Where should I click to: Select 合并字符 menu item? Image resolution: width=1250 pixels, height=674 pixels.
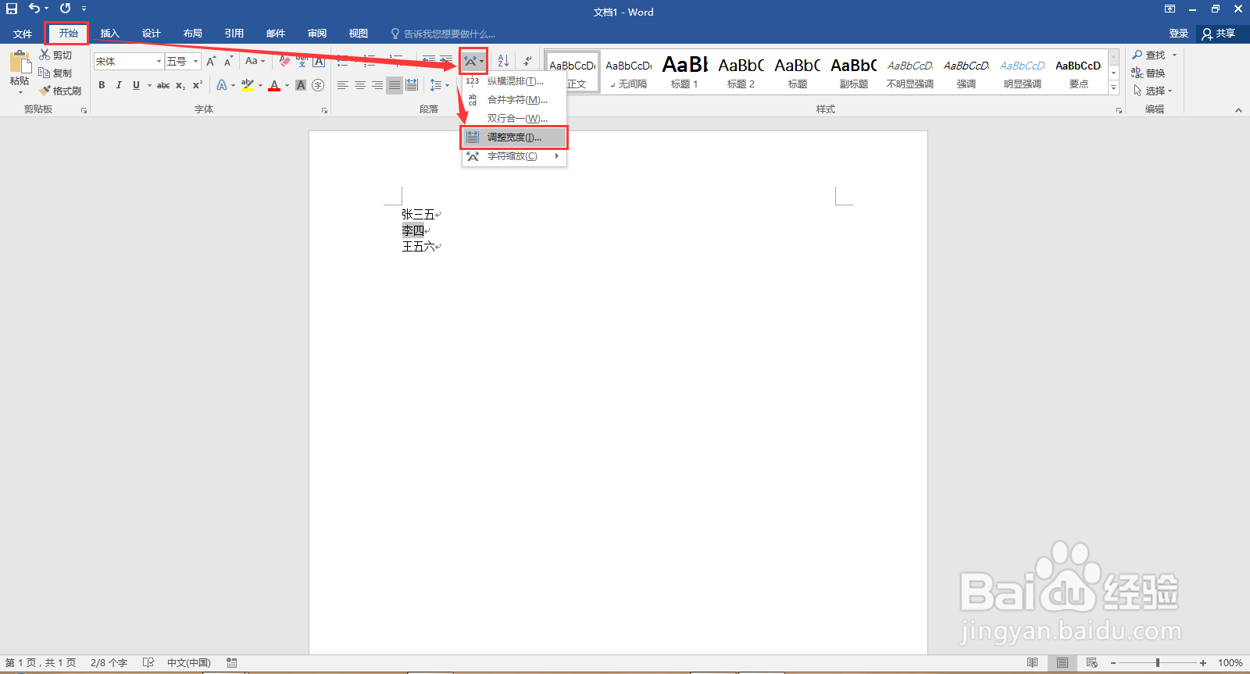514,100
